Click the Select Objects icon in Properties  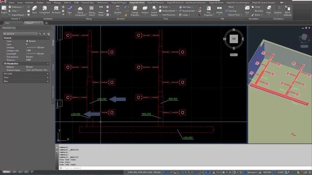[x=44, y=34]
